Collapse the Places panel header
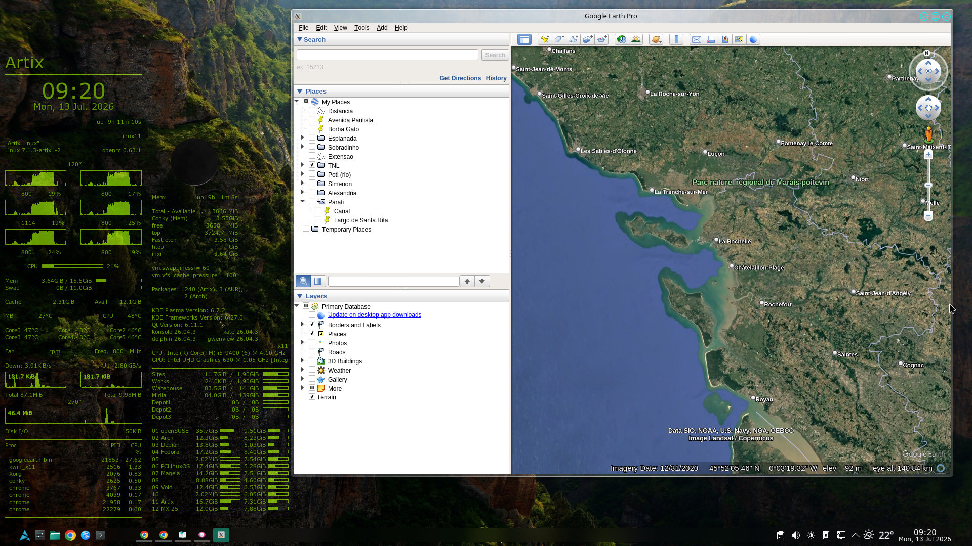The width and height of the screenshot is (972, 546). [300, 92]
